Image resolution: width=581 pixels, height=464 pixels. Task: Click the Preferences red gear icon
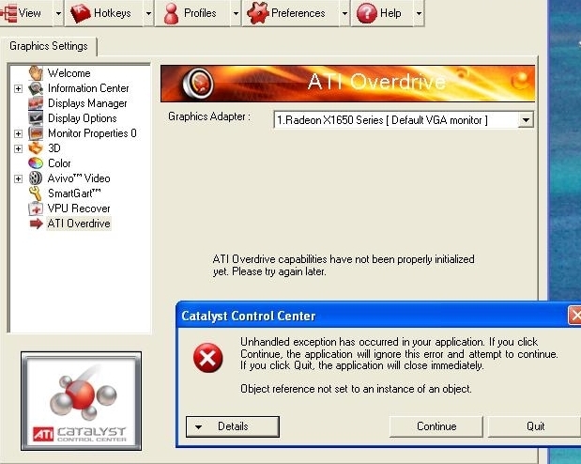coord(257,13)
